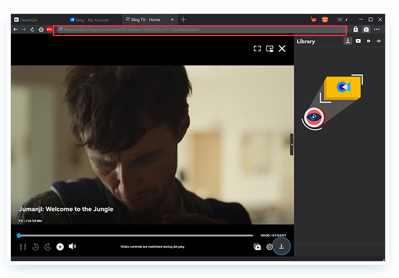399x278 pixels.
Task: Click the gift box icon
Action: [x=325, y=20]
